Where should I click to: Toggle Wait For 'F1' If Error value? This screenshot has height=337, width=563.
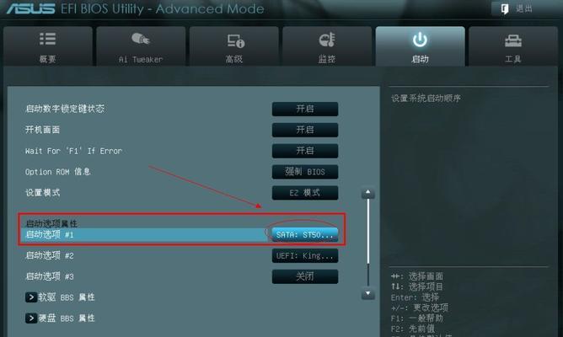coord(305,151)
